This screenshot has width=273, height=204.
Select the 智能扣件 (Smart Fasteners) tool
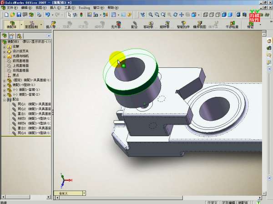[182, 25]
